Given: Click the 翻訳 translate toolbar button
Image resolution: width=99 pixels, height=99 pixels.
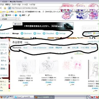Looking at the screenshot, I should tap(22, 15).
